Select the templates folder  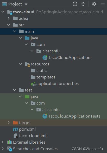point(43,77)
